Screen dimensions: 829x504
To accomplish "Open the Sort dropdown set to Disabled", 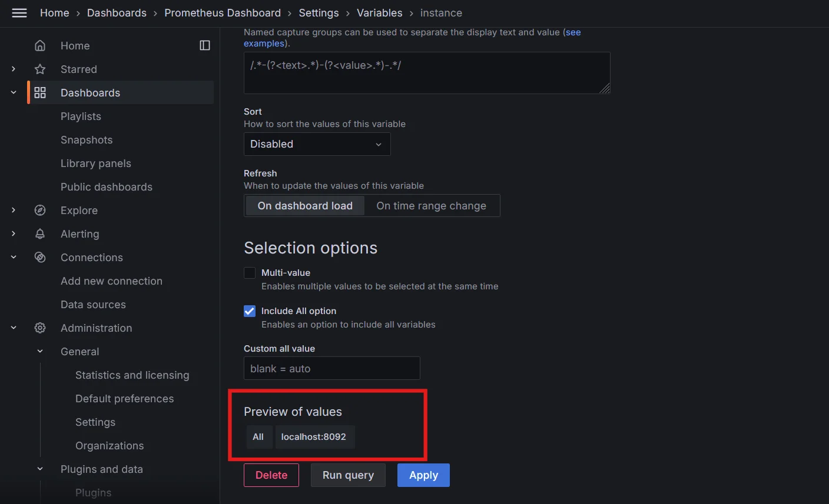I will tap(317, 144).
